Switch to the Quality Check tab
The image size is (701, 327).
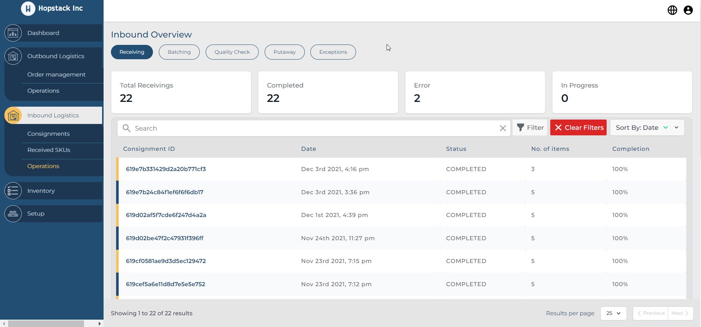[x=232, y=52]
